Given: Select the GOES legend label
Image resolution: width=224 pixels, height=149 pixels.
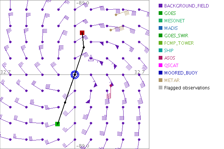Looking at the screenshot, I should (170, 13).
